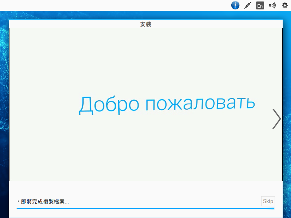This screenshot has height=218, width=291.
Task: Click the 安裝 window title
Action: [145, 24]
